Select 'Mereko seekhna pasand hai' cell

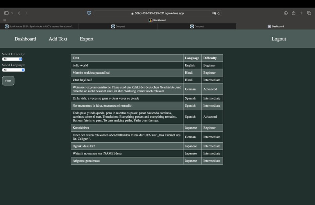127,73
